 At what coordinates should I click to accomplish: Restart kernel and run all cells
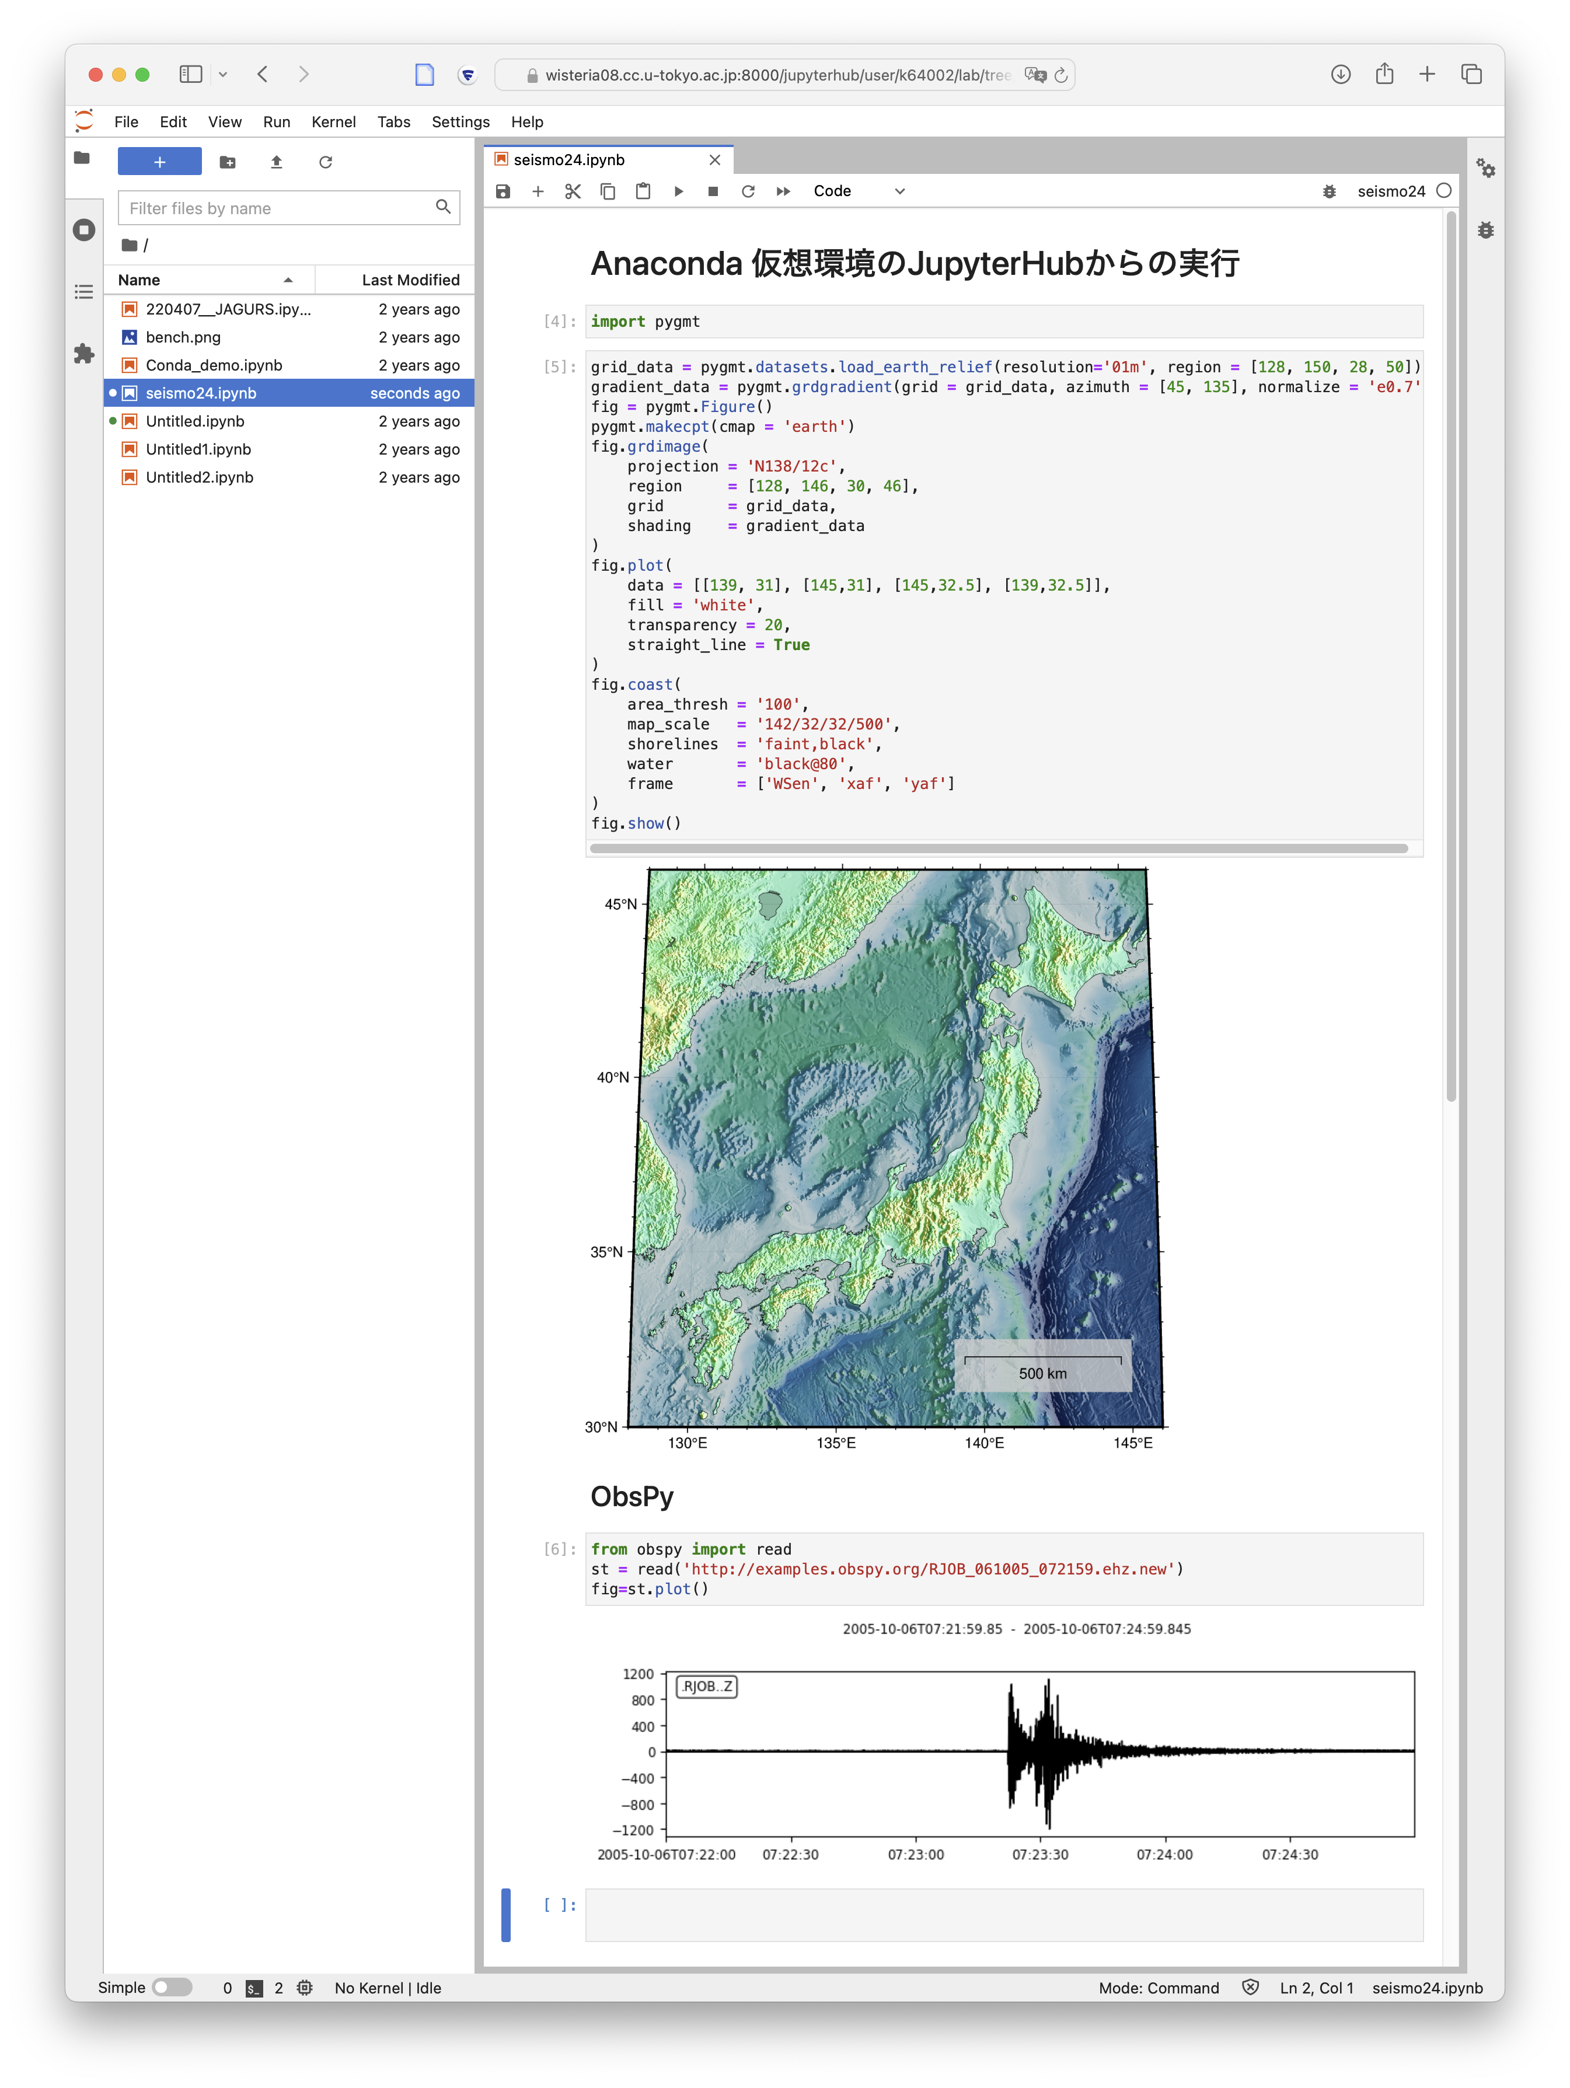click(783, 191)
